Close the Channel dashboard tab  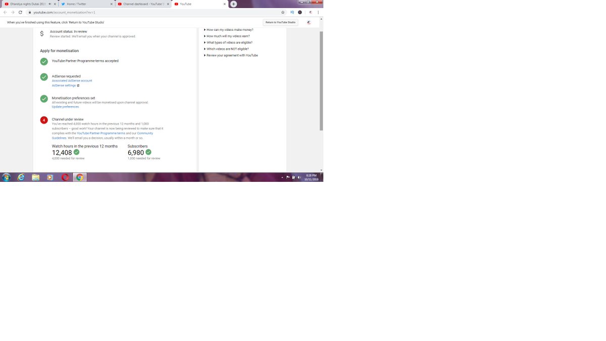(x=168, y=4)
